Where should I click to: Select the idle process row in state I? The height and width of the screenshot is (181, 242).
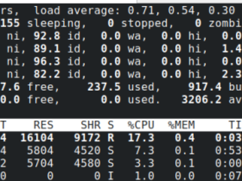tap(121, 175)
